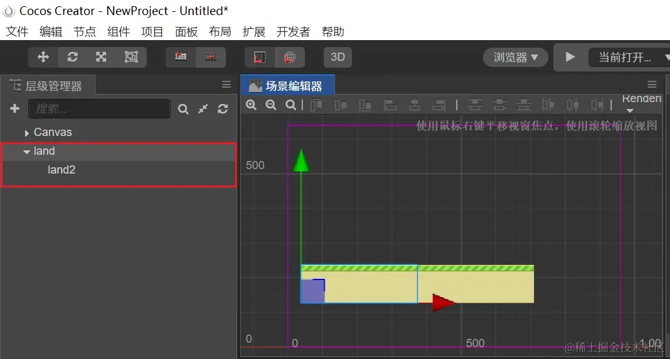Click the distribute top icon

click(474, 105)
